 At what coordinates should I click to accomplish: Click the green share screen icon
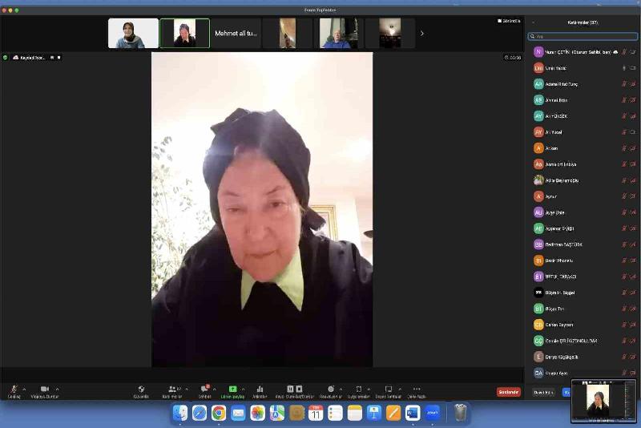pos(232,389)
